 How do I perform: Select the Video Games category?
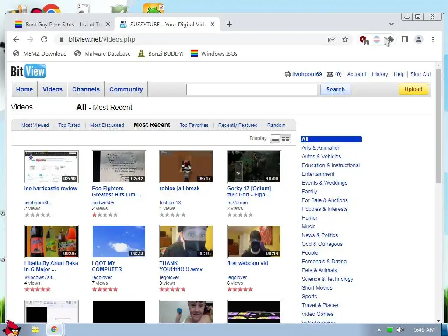(x=318, y=314)
